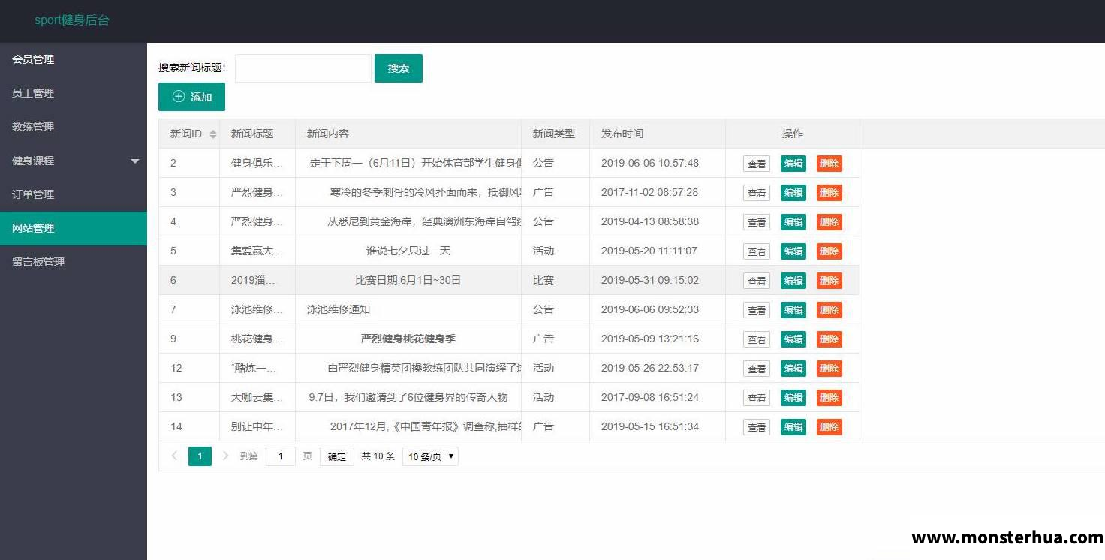This screenshot has height=560, width=1105.
Task: Click the 确定 pagination confirm button
Action: click(337, 456)
